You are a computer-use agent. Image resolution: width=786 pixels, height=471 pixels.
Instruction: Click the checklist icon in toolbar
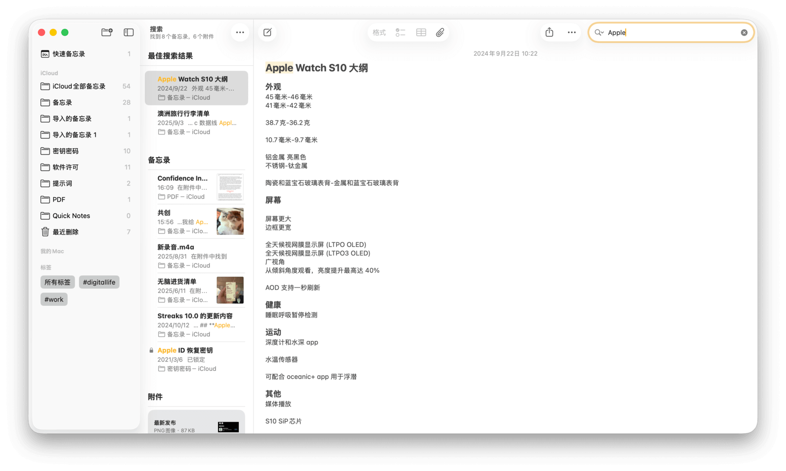(x=400, y=32)
